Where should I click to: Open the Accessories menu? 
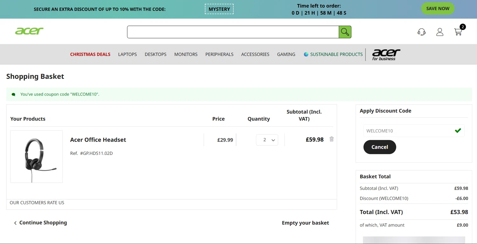[x=255, y=54]
